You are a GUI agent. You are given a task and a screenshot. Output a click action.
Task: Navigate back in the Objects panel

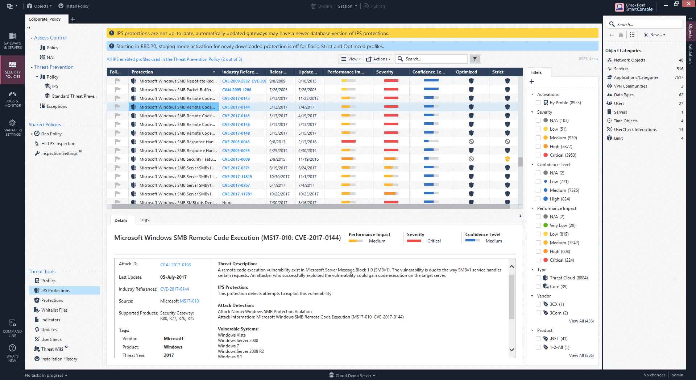point(612,35)
